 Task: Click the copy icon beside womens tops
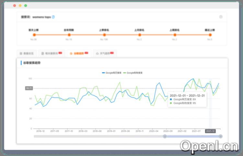(53, 17)
